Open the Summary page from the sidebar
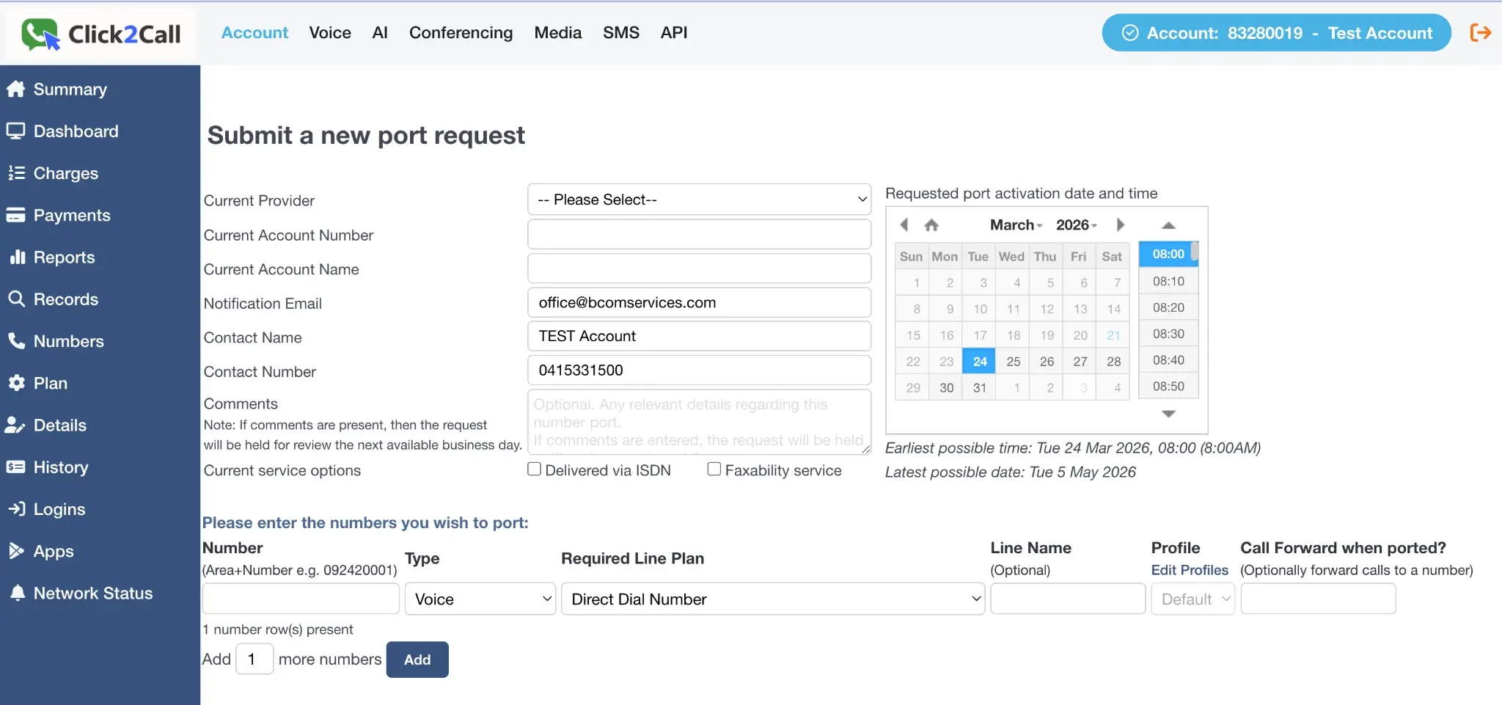 tap(69, 89)
